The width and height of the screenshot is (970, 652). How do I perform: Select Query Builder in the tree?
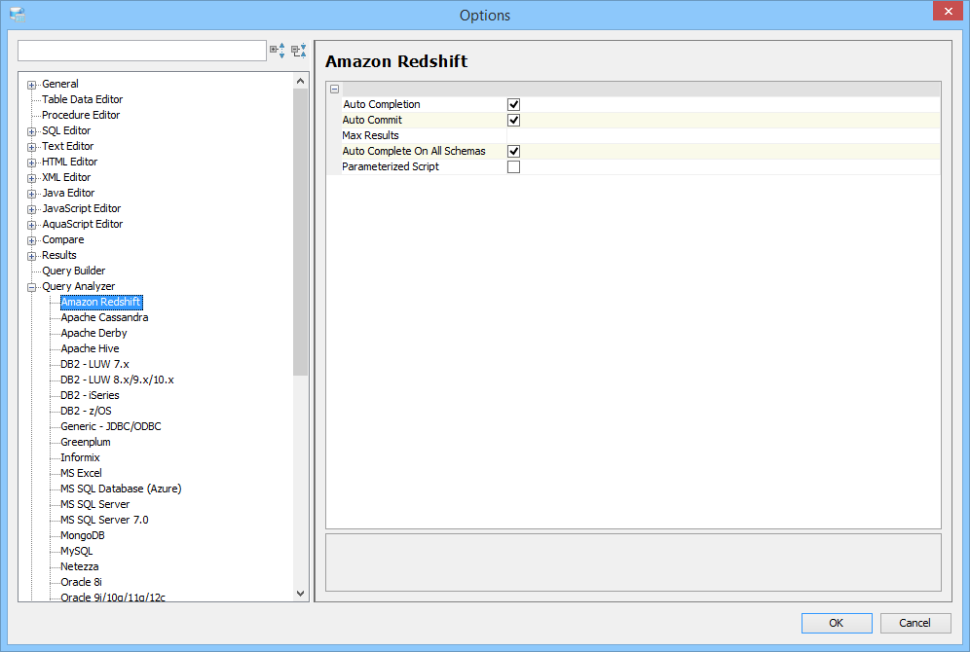pos(74,271)
